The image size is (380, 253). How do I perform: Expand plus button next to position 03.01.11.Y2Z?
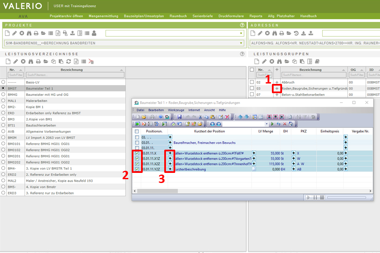coord(170,169)
